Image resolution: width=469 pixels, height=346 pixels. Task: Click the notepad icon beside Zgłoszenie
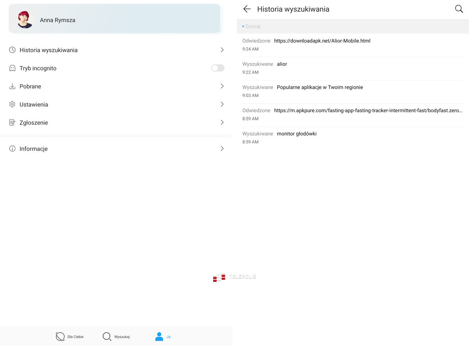pos(13,123)
